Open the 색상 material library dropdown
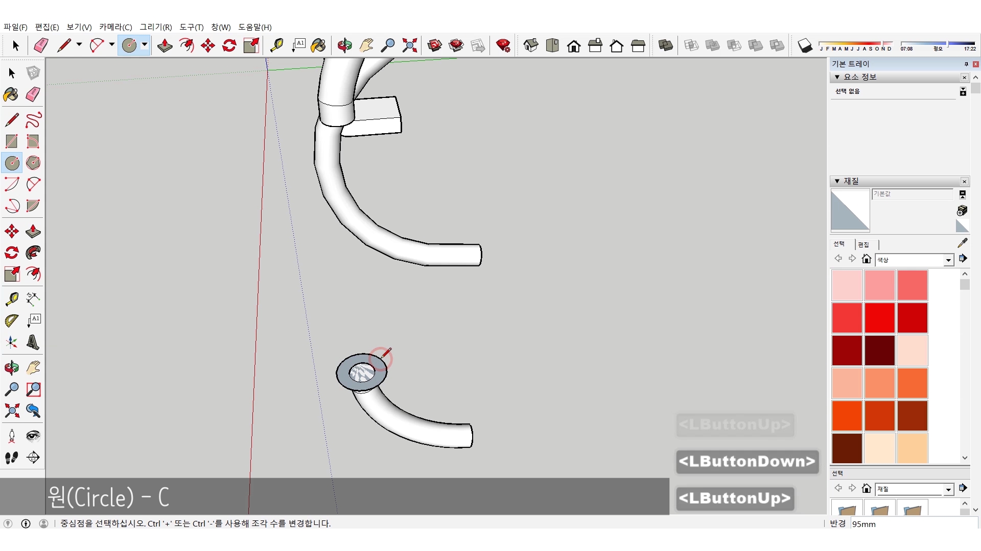981x551 pixels. pyautogui.click(x=948, y=260)
